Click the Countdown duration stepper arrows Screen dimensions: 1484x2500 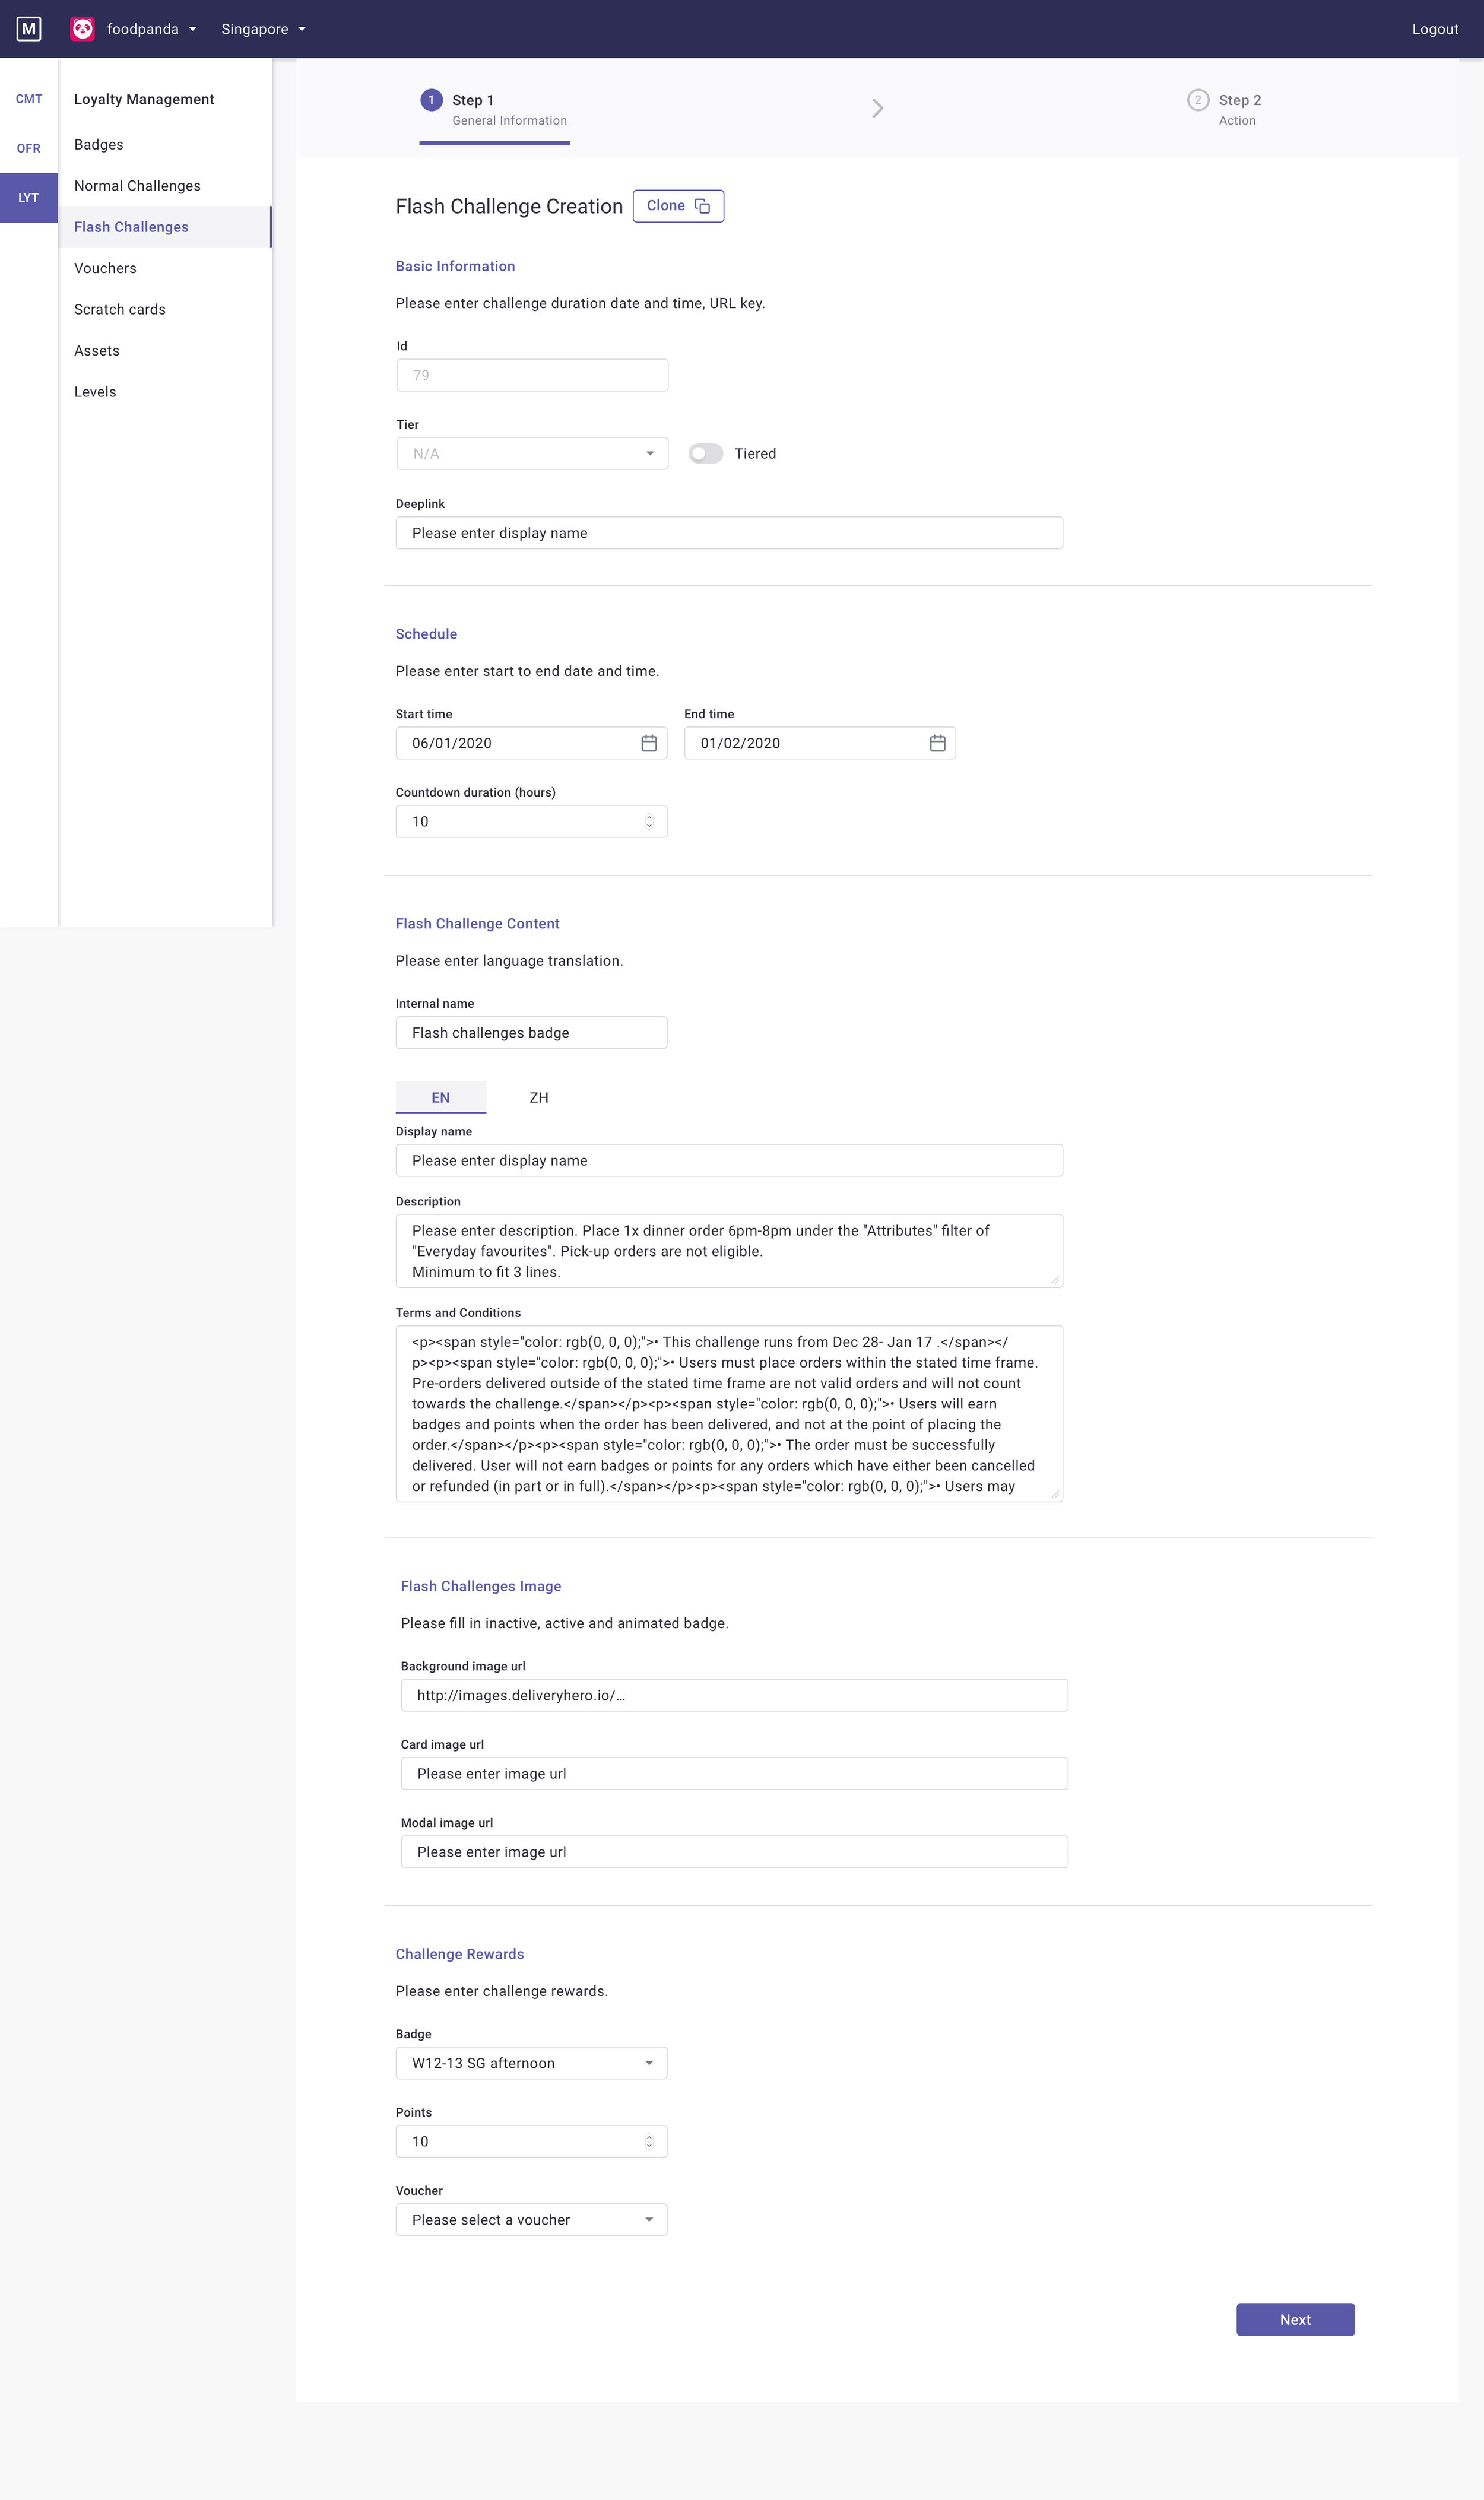[649, 821]
